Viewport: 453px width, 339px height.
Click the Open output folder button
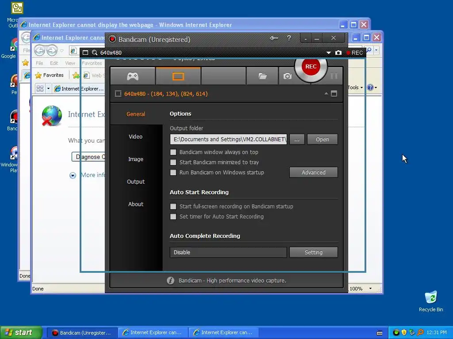322,139
